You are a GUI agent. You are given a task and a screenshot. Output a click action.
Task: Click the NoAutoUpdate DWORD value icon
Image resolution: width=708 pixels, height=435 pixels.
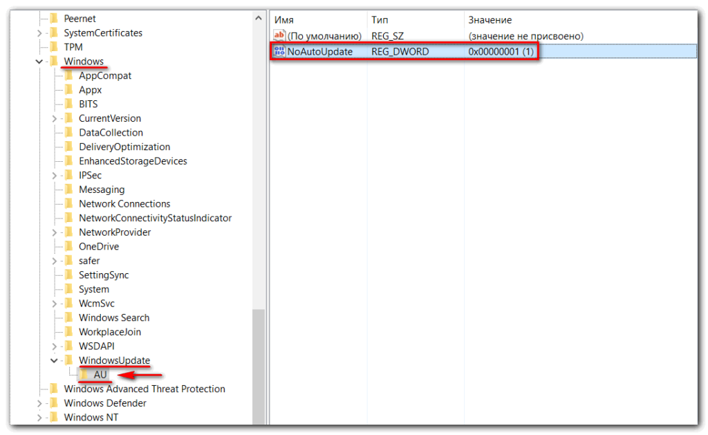click(x=279, y=52)
